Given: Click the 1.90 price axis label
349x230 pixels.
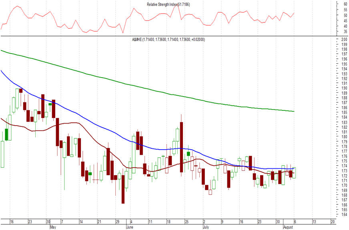Looking at the screenshot, I should tap(344, 88).
